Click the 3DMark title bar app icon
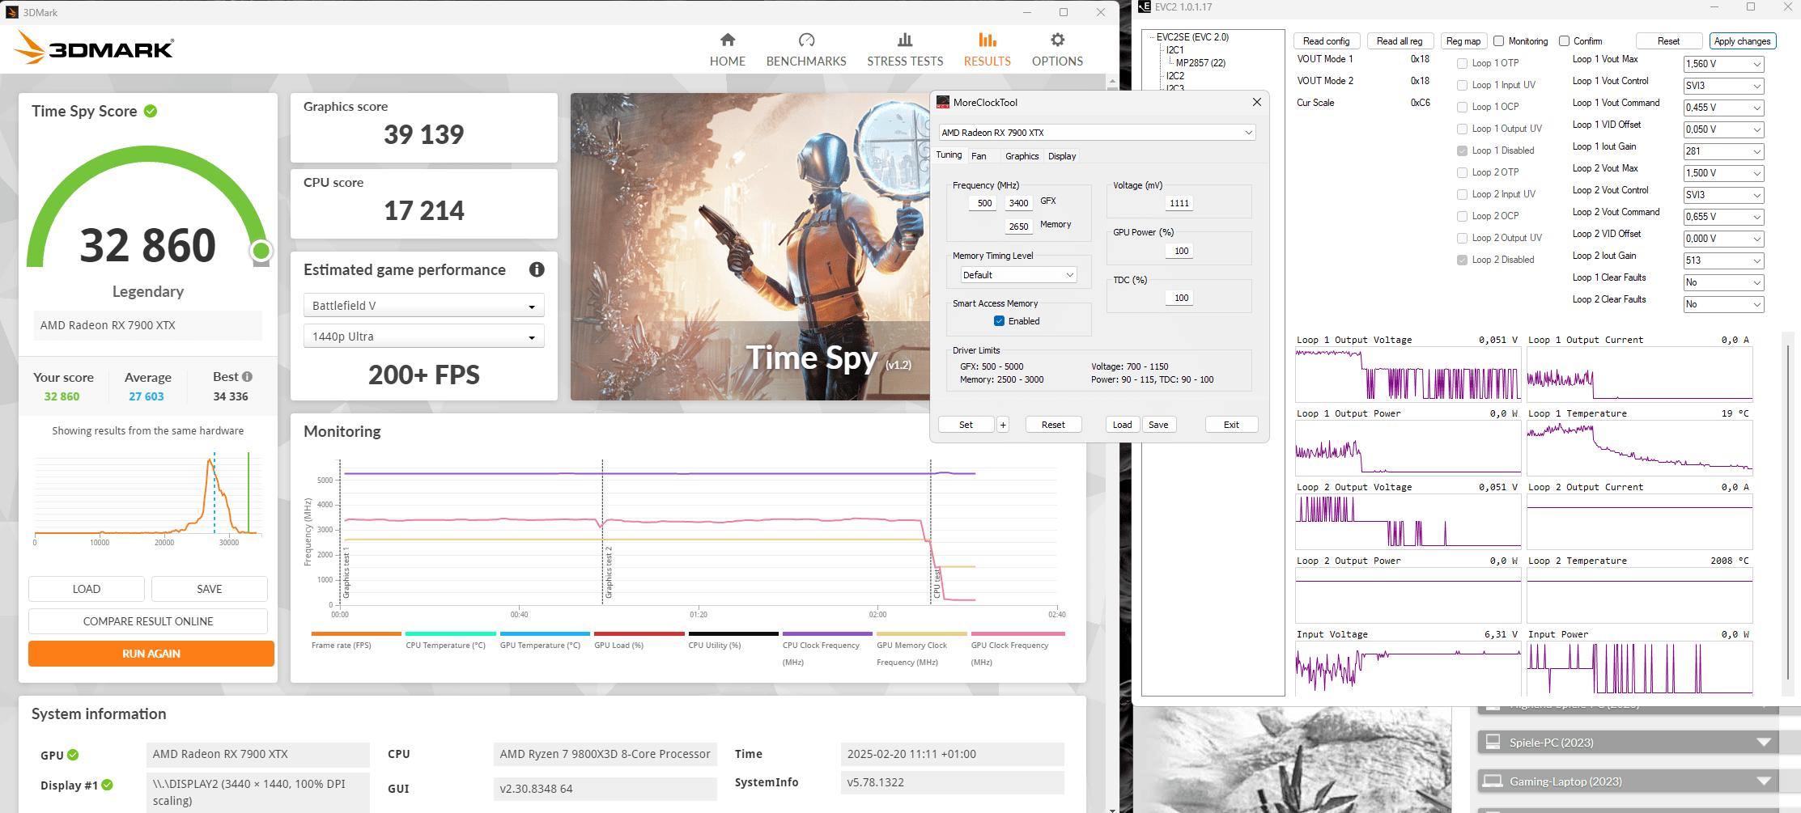This screenshot has width=1801, height=813. (12, 12)
